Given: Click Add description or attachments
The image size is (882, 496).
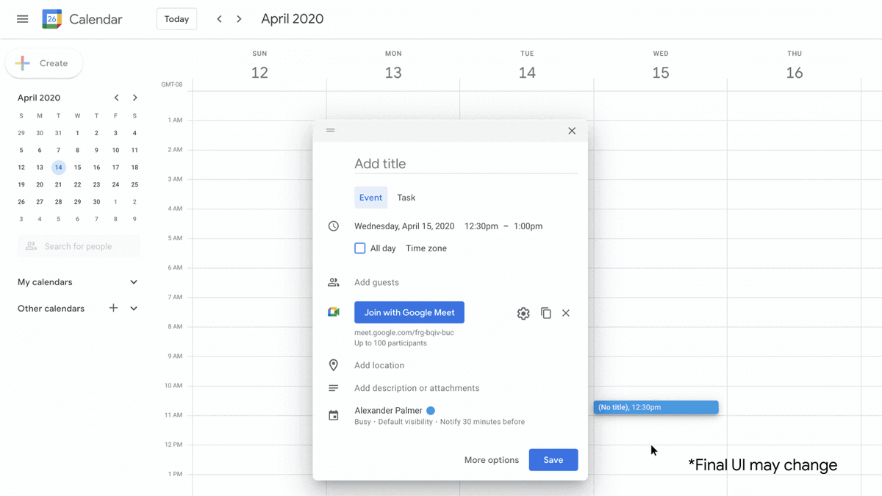Looking at the screenshot, I should click(417, 388).
